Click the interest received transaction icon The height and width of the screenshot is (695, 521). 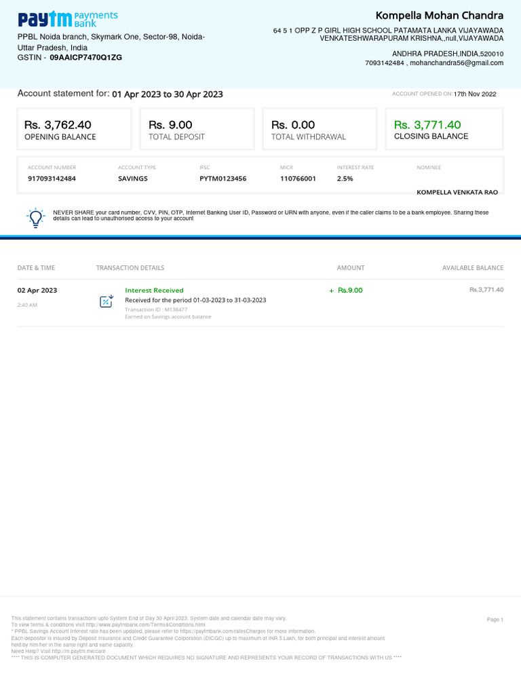click(107, 301)
